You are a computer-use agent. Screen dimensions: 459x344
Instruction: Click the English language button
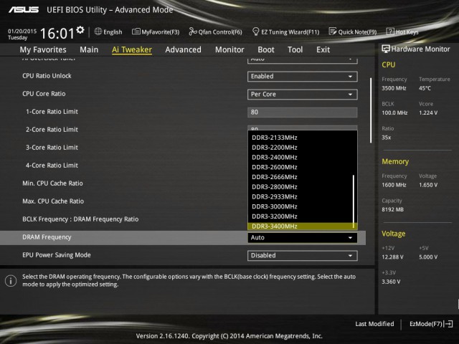click(x=108, y=32)
